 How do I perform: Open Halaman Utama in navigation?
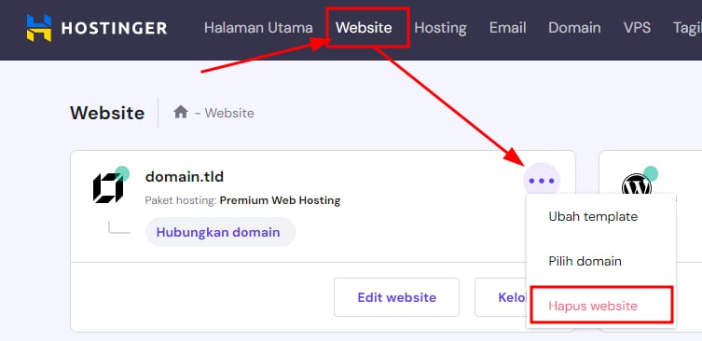[258, 28]
